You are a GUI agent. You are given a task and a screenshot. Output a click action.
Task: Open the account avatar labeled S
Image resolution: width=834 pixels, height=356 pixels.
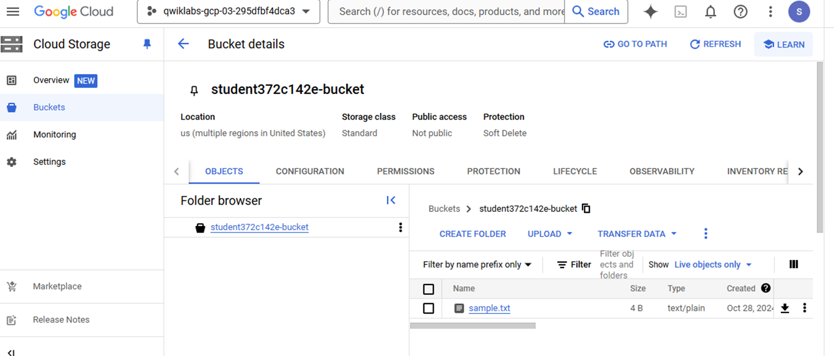coord(799,11)
